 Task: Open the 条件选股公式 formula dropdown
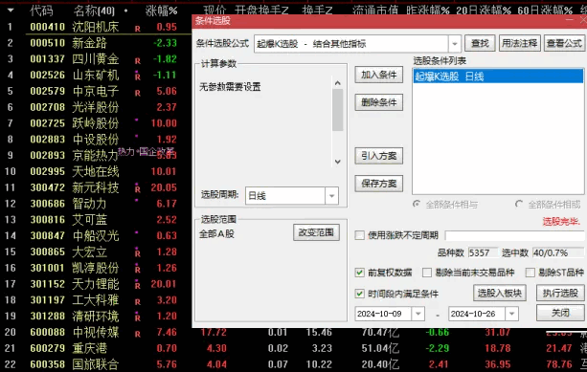[x=454, y=44]
